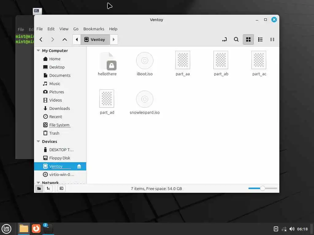Open the Help menu
Viewport: 314px width, 235px height.
[x=113, y=29]
